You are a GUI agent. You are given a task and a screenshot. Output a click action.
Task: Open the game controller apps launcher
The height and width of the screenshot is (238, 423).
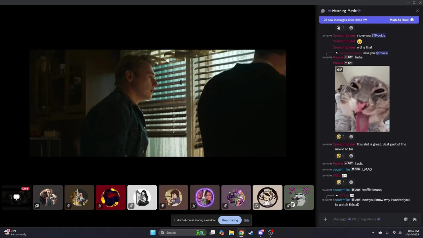point(414,219)
